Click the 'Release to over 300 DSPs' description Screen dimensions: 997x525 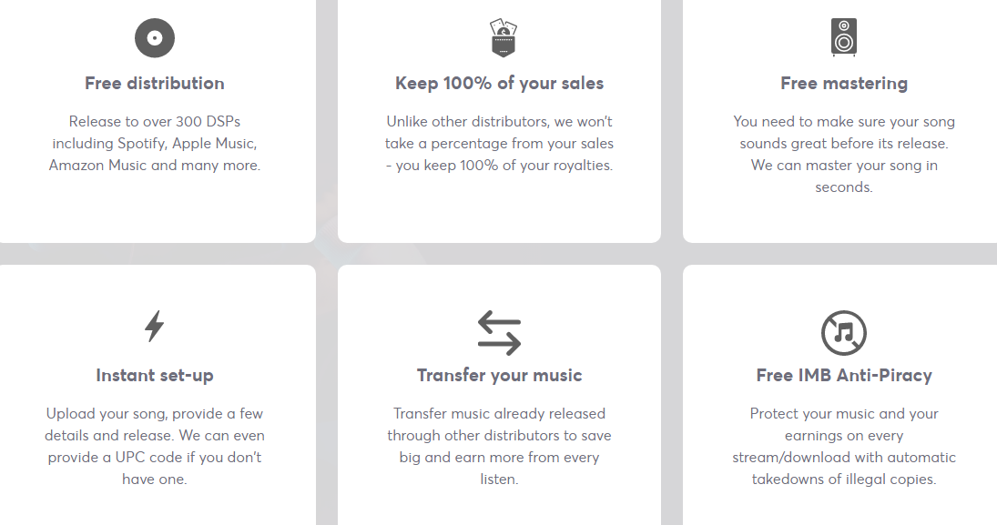point(155,144)
